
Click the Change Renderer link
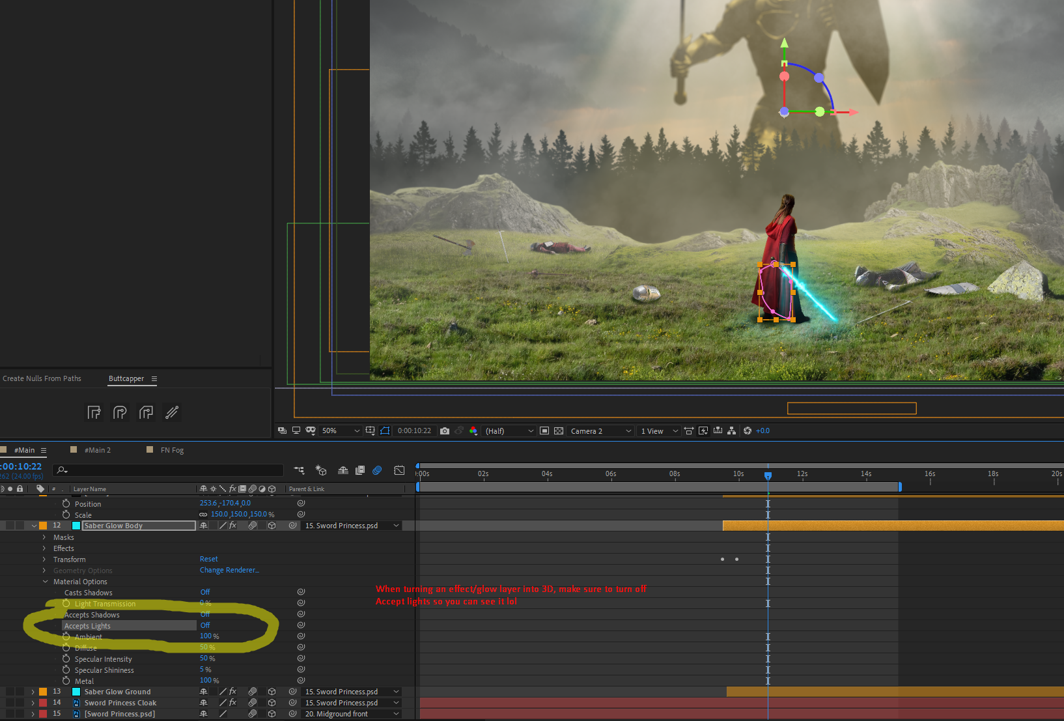(229, 570)
